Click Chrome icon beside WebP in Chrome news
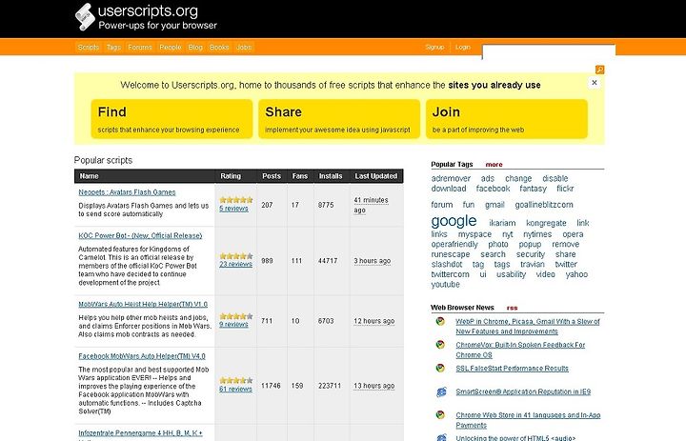Screen dimensions: 686x441 click(x=440, y=322)
